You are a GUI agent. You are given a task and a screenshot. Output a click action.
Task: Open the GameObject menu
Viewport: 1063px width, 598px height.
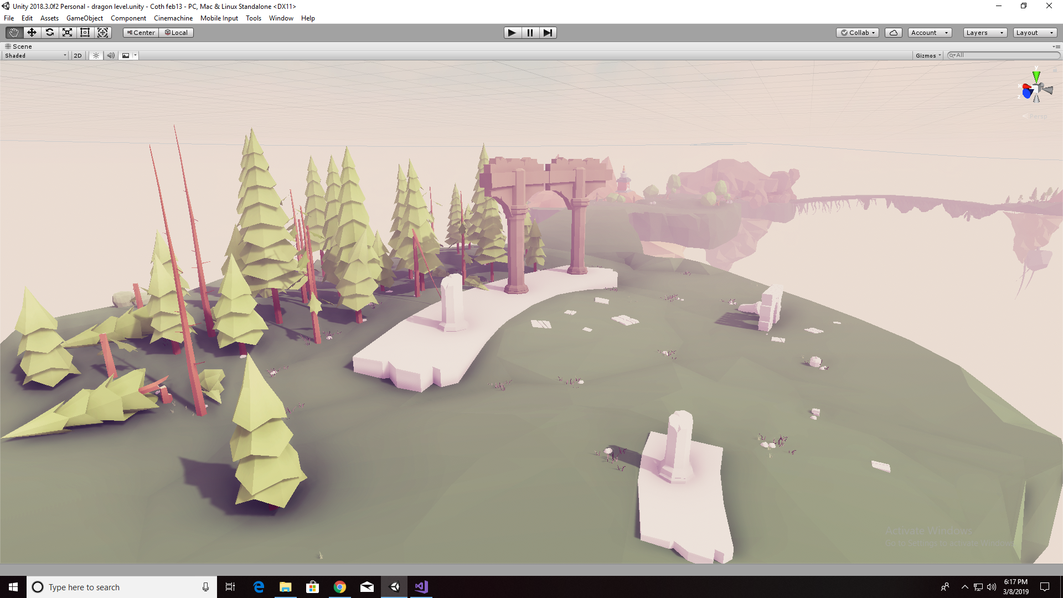[84, 18]
